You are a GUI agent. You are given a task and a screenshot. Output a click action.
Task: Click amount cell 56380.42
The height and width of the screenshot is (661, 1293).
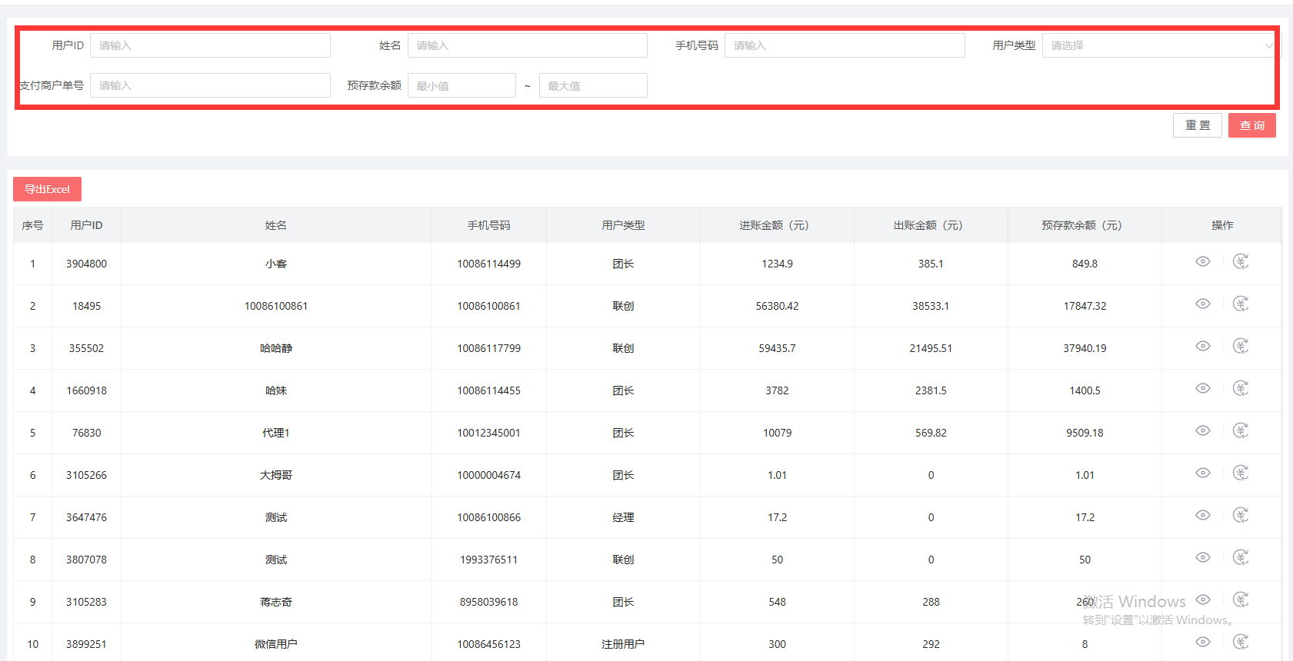[x=777, y=306]
